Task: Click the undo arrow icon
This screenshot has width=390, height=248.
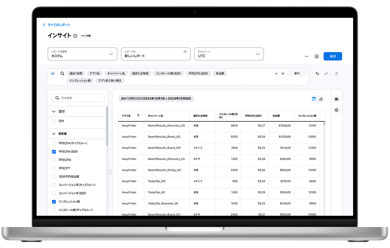Action: pos(317,74)
